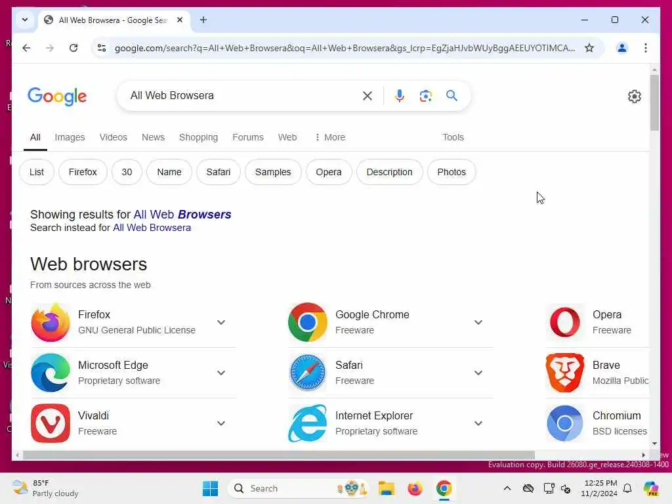
Task: Open a new browser tab
Action: tap(203, 20)
